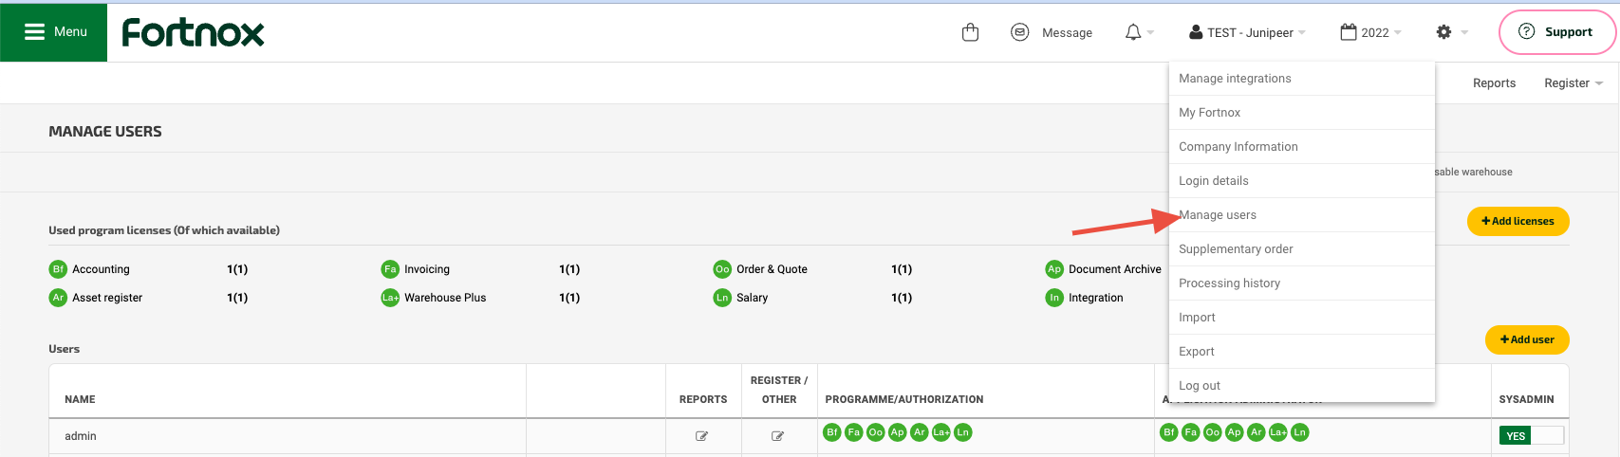The image size is (1620, 457).
Task: Click admin's Fa badge in Programme/Authorization column
Action: pos(854,432)
